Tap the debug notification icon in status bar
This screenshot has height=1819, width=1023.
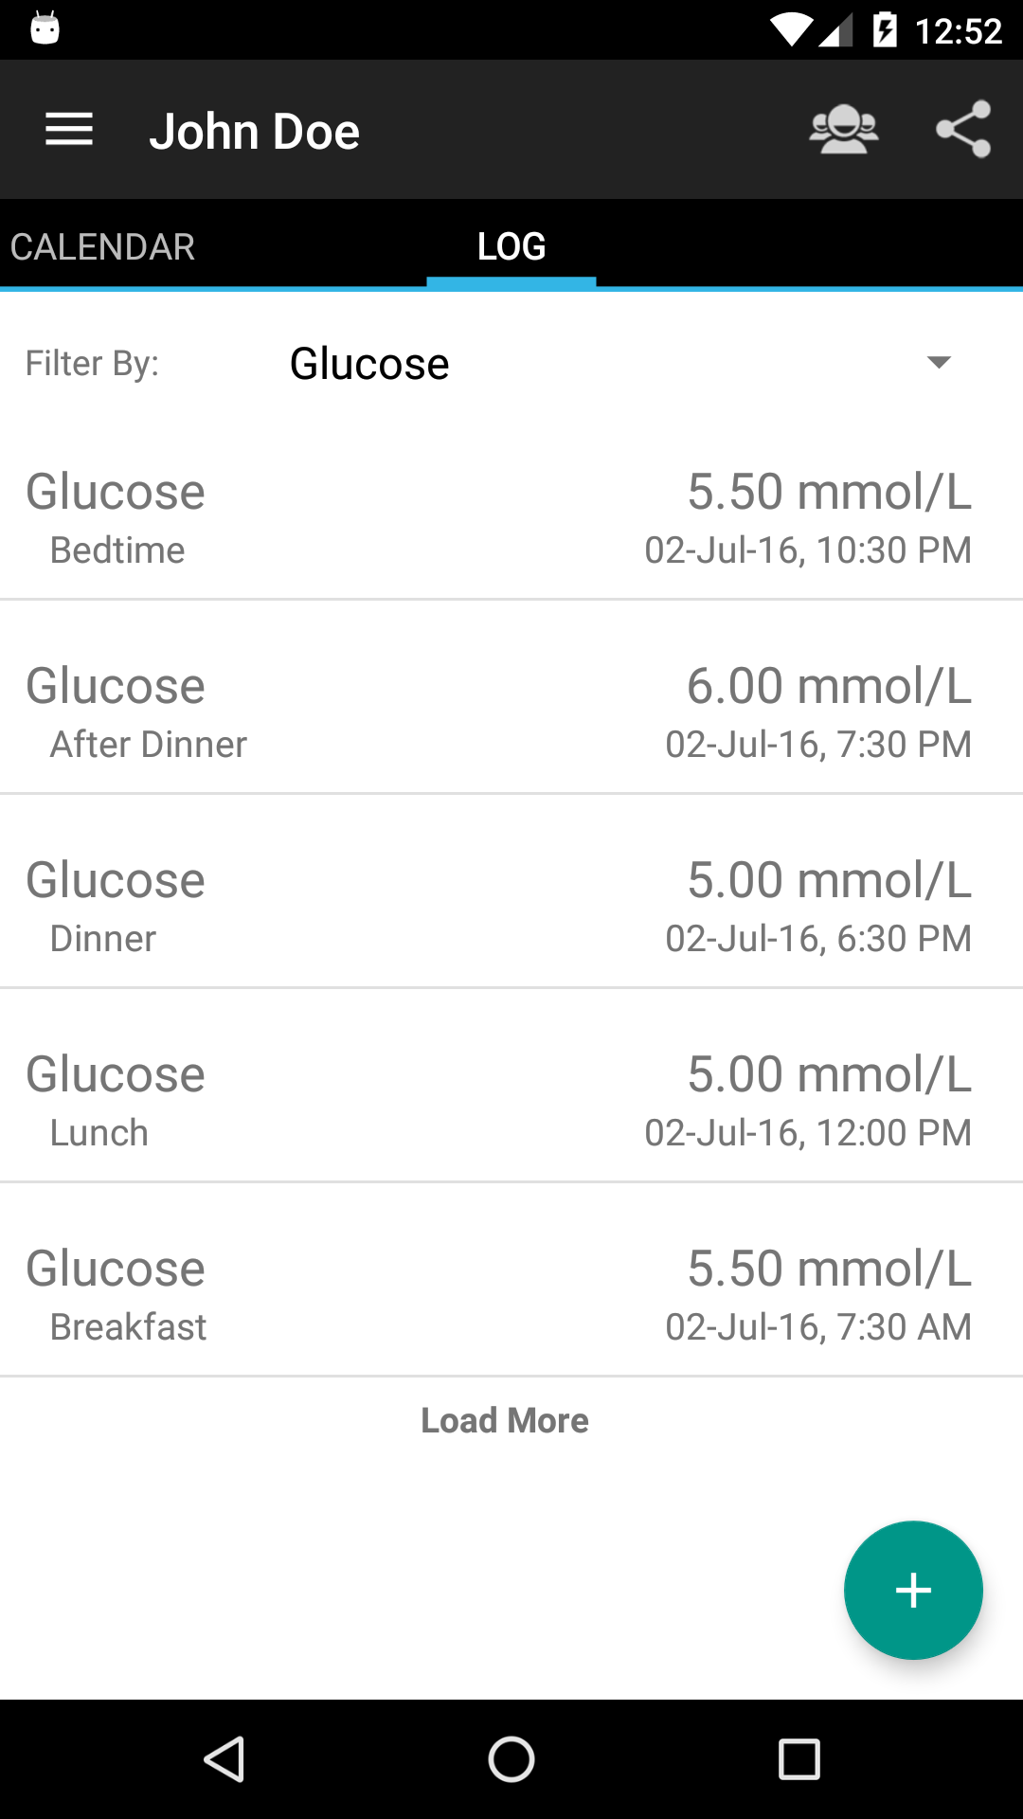[45, 28]
